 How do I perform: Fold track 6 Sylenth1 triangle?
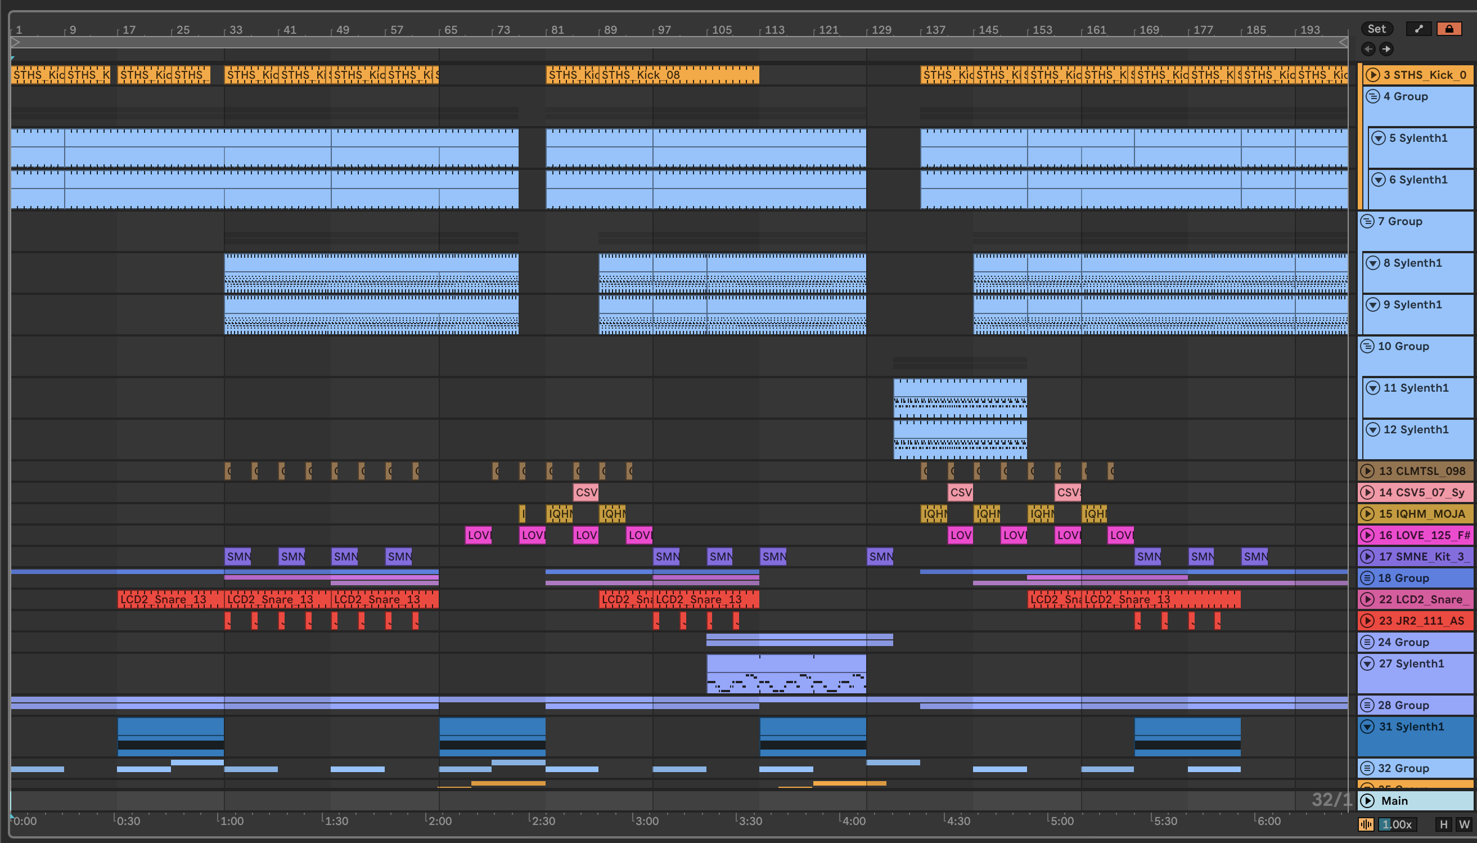(x=1379, y=180)
